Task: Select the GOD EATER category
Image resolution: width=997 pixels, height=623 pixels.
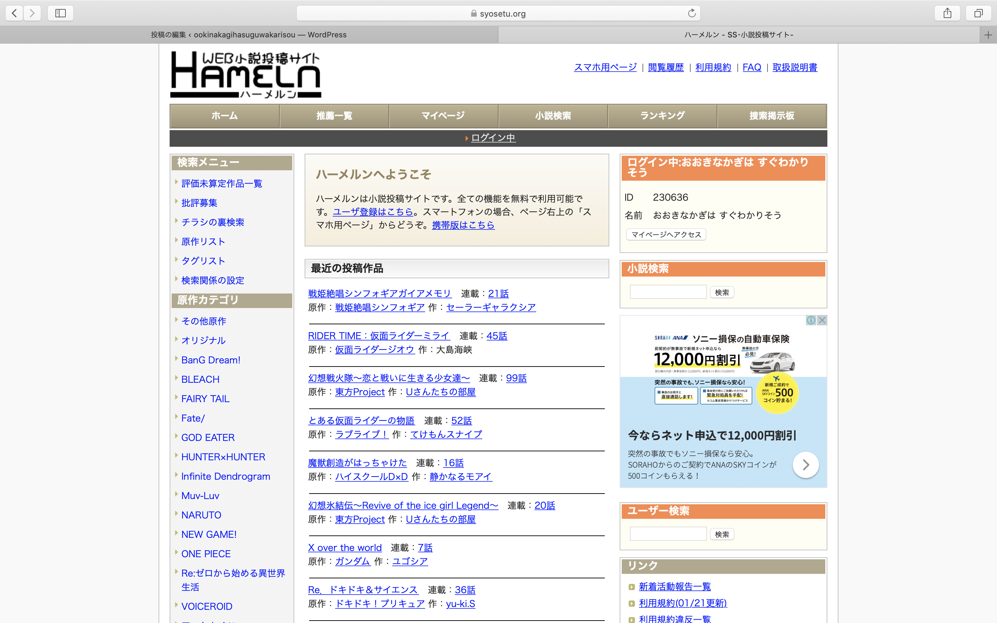Action: click(x=208, y=437)
